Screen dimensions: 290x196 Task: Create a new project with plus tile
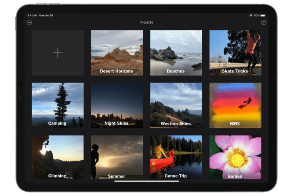click(58, 53)
